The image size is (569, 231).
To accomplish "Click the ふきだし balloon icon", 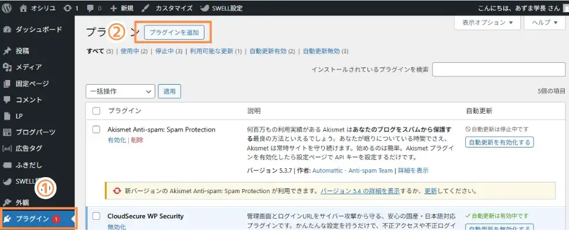I will (7, 165).
